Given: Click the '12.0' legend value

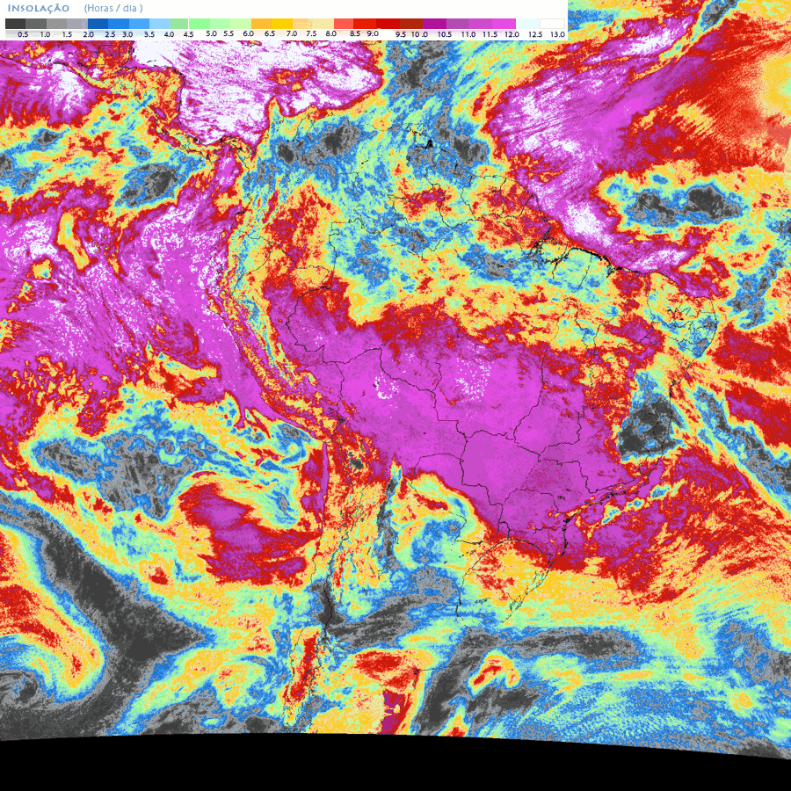Looking at the screenshot, I should (x=512, y=34).
